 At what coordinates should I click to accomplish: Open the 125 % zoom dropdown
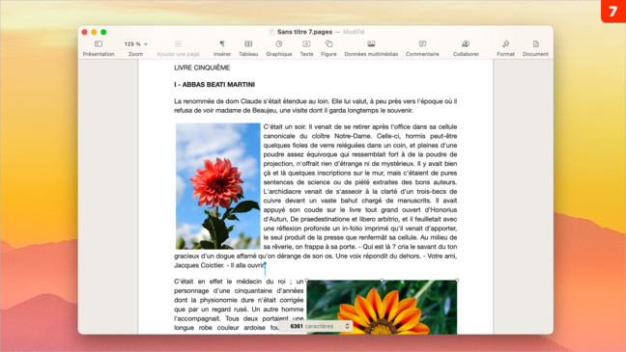tap(135, 43)
